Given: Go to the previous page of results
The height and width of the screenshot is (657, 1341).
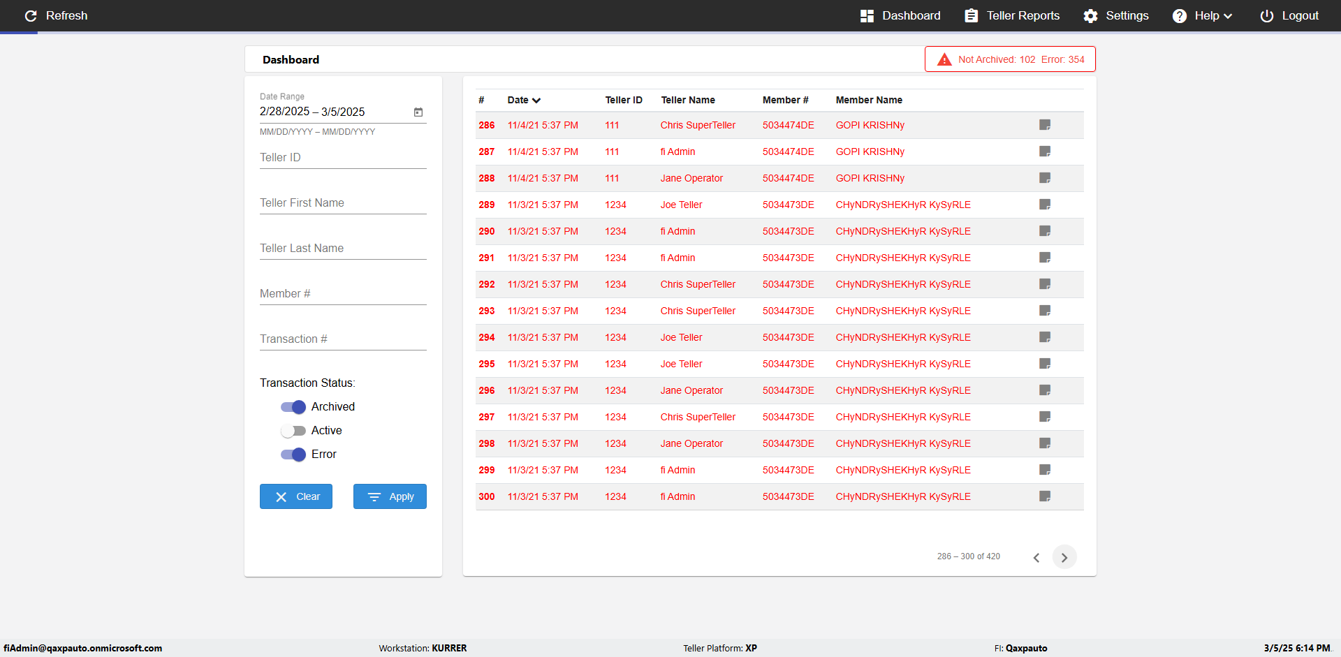Looking at the screenshot, I should click(1036, 557).
